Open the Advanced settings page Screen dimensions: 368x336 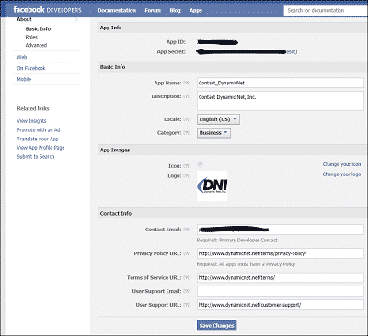[x=36, y=45]
